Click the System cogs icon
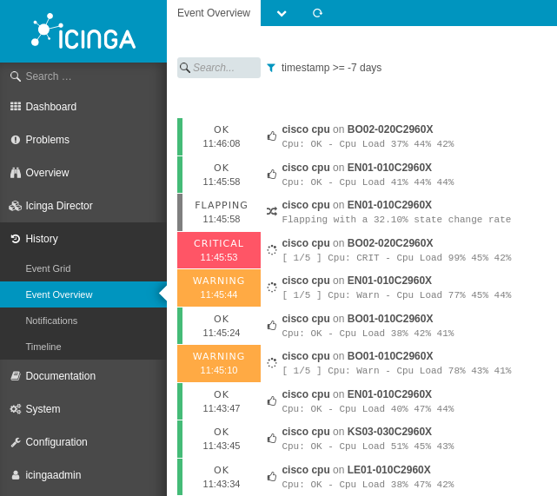Screen dimensions: 557x496 point(15,409)
